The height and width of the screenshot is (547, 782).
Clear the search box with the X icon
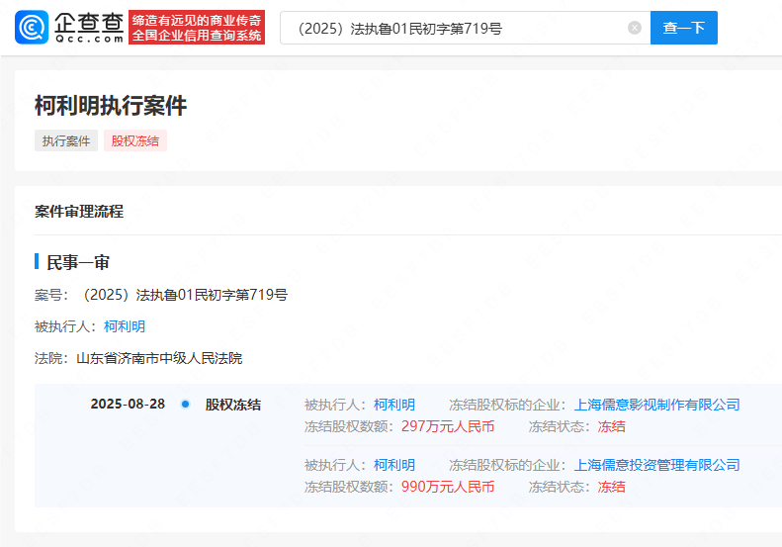pyautogui.click(x=635, y=28)
